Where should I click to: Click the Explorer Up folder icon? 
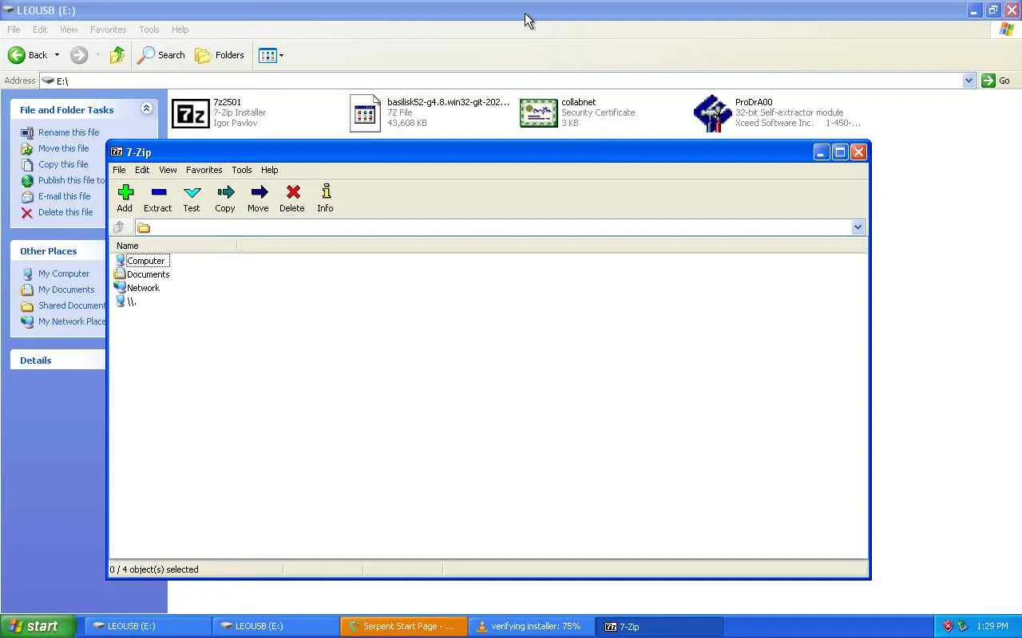tap(117, 55)
